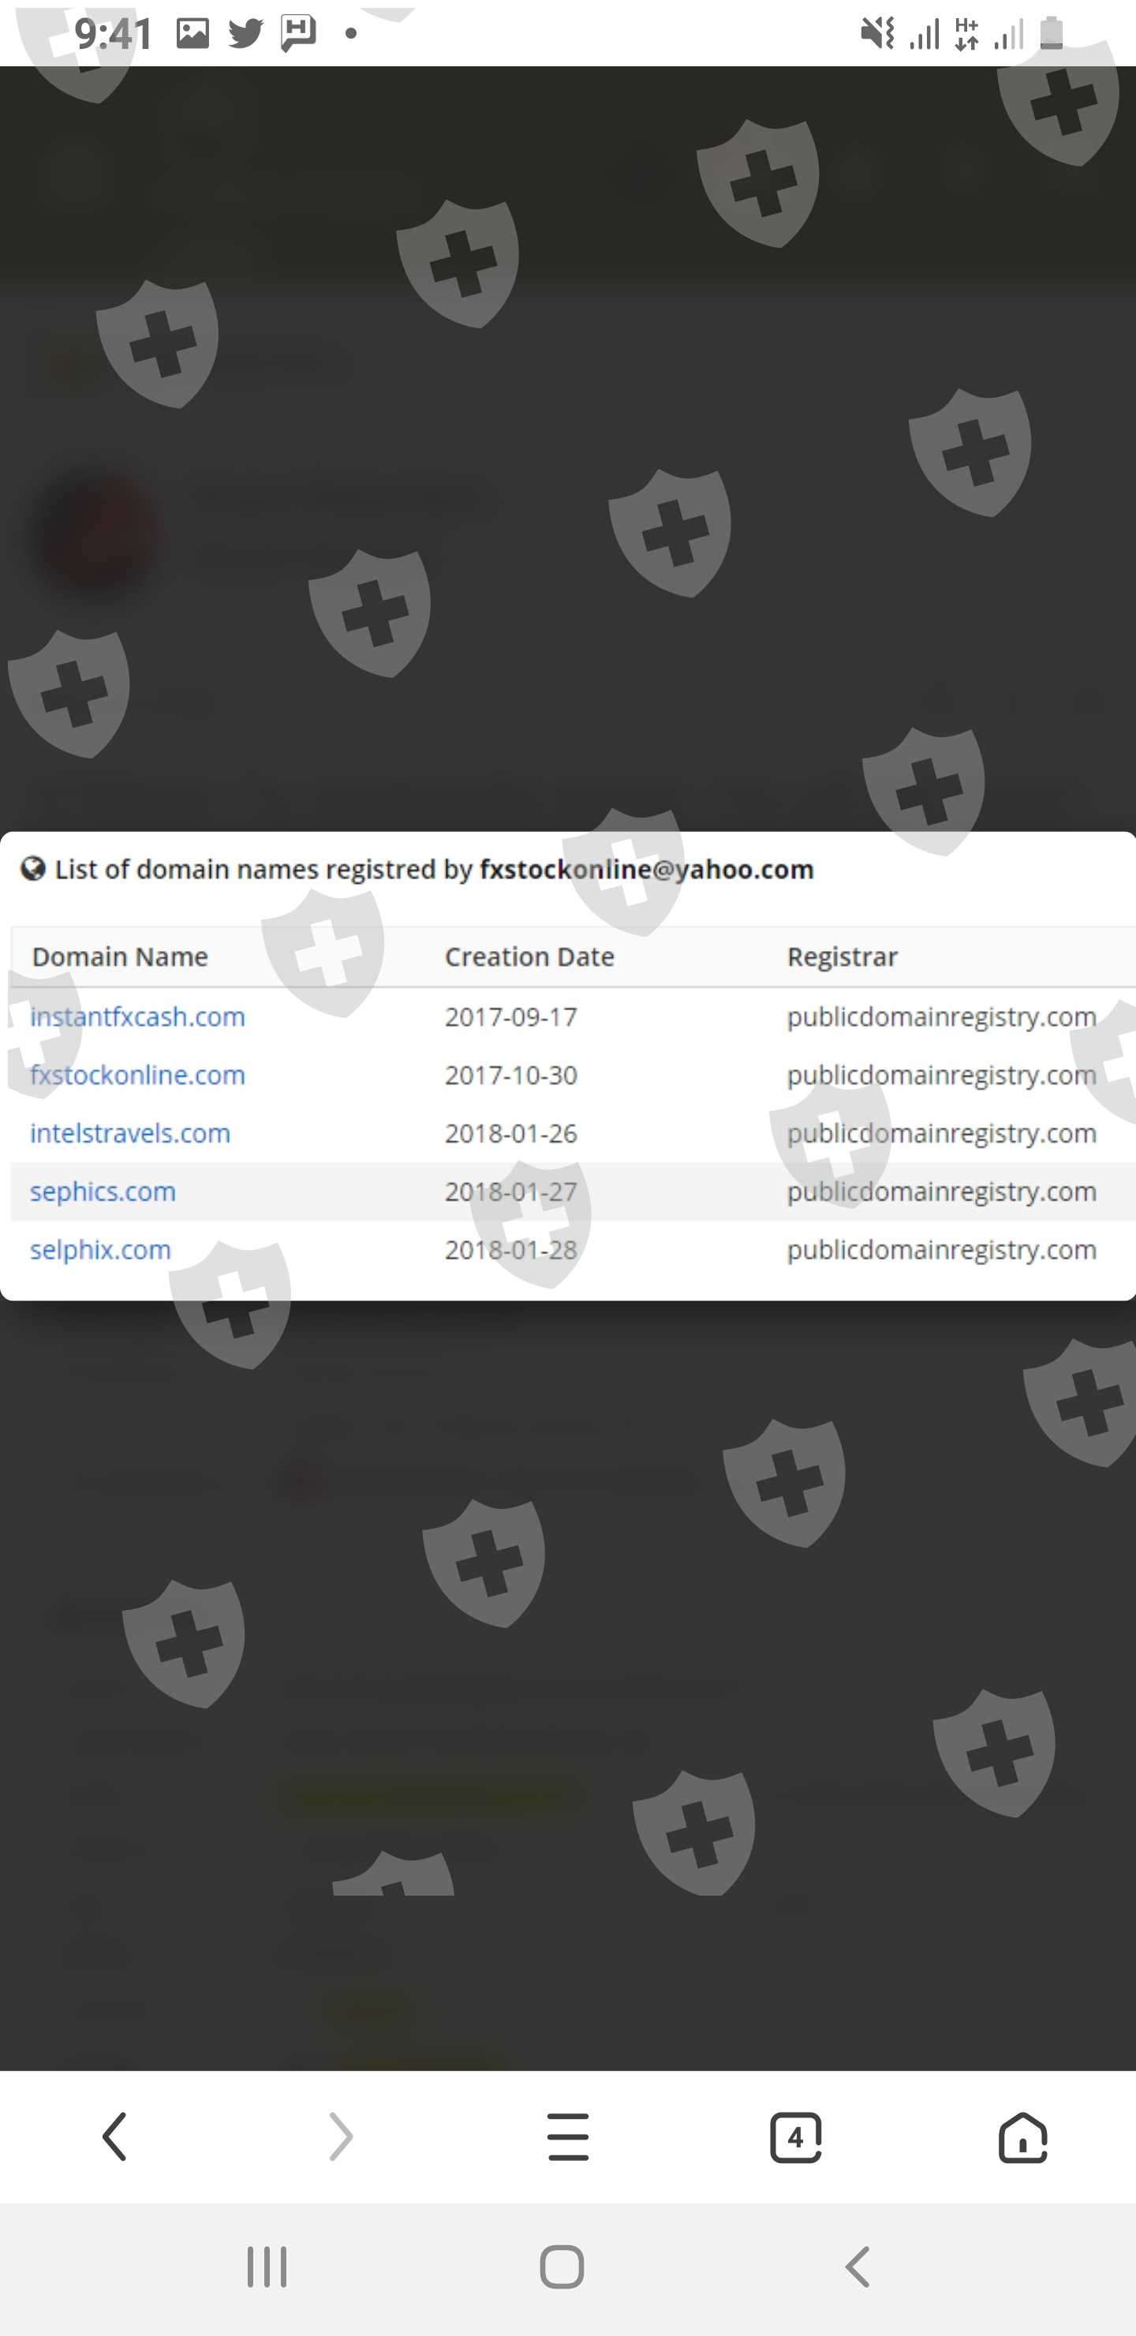The image size is (1136, 2336).
Task: Follow the selphix.com link
Action: tap(101, 1249)
